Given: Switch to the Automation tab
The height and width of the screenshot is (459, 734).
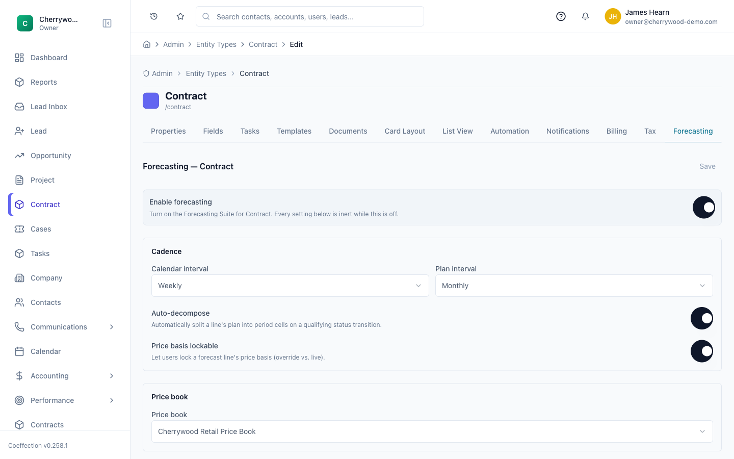Looking at the screenshot, I should click(510, 131).
